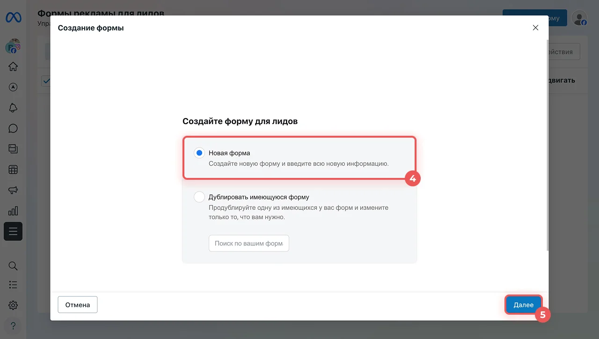Open the planner calendar grid icon

click(x=13, y=169)
